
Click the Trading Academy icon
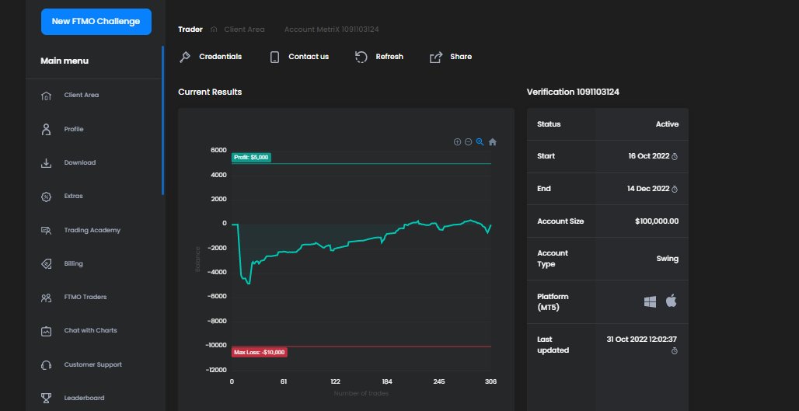coord(47,231)
